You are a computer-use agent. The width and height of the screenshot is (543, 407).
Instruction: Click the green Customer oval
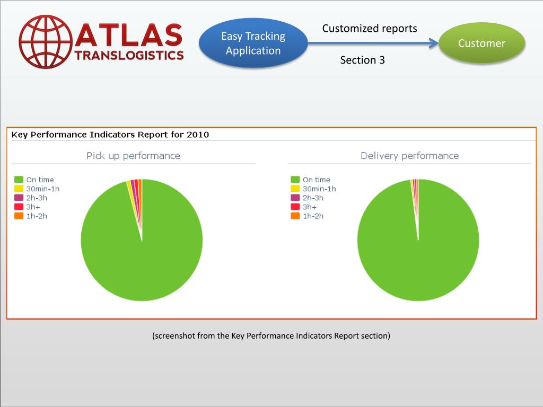tap(481, 43)
